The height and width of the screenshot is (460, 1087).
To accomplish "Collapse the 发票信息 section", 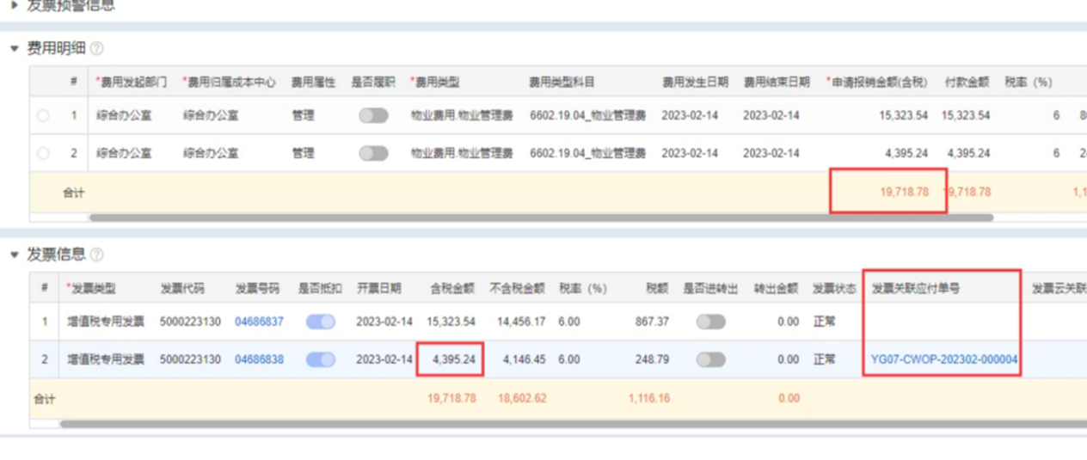I will [x=15, y=255].
